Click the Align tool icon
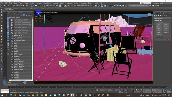Image resolution: width=172 pixels, height=97 pixels. coord(92,6)
